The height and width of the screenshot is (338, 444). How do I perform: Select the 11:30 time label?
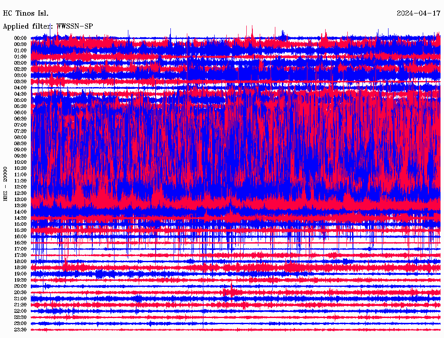click(x=20, y=181)
